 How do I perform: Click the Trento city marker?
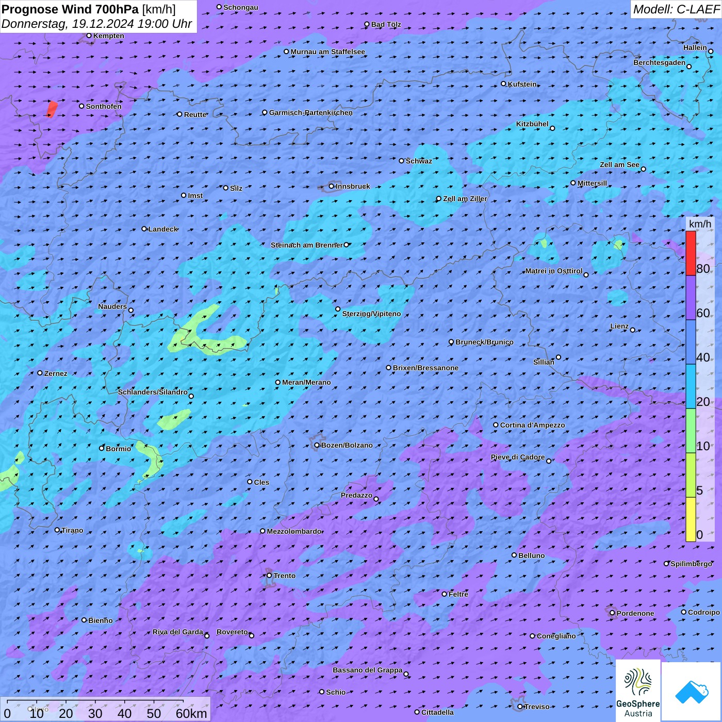click(269, 576)
